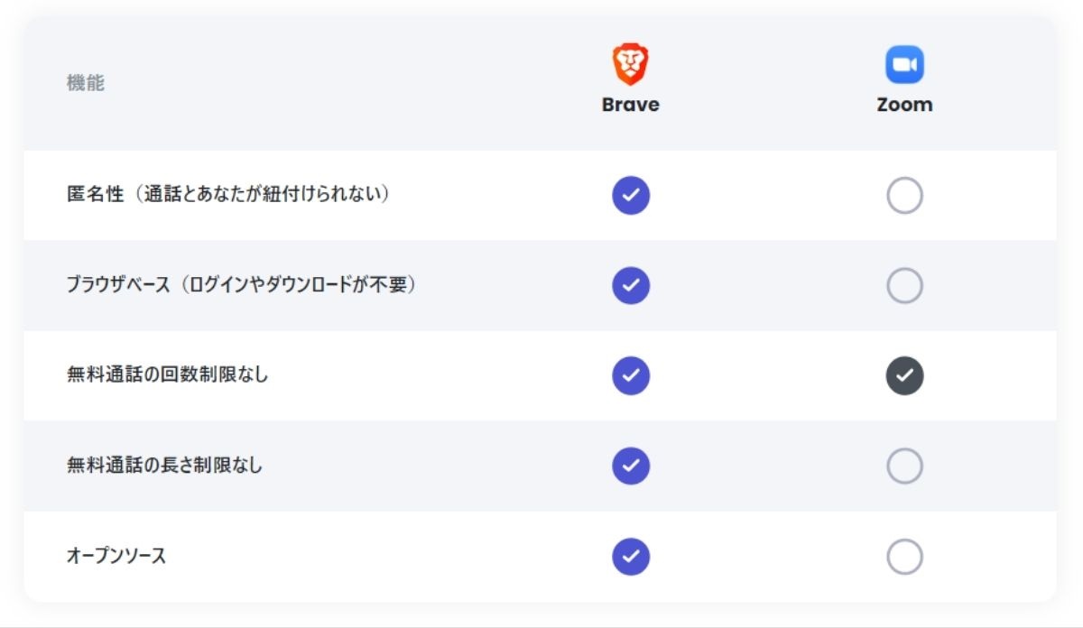
Task: Click Zoom empty circle for 長さ制限なし row
Action: click(904, 466)
